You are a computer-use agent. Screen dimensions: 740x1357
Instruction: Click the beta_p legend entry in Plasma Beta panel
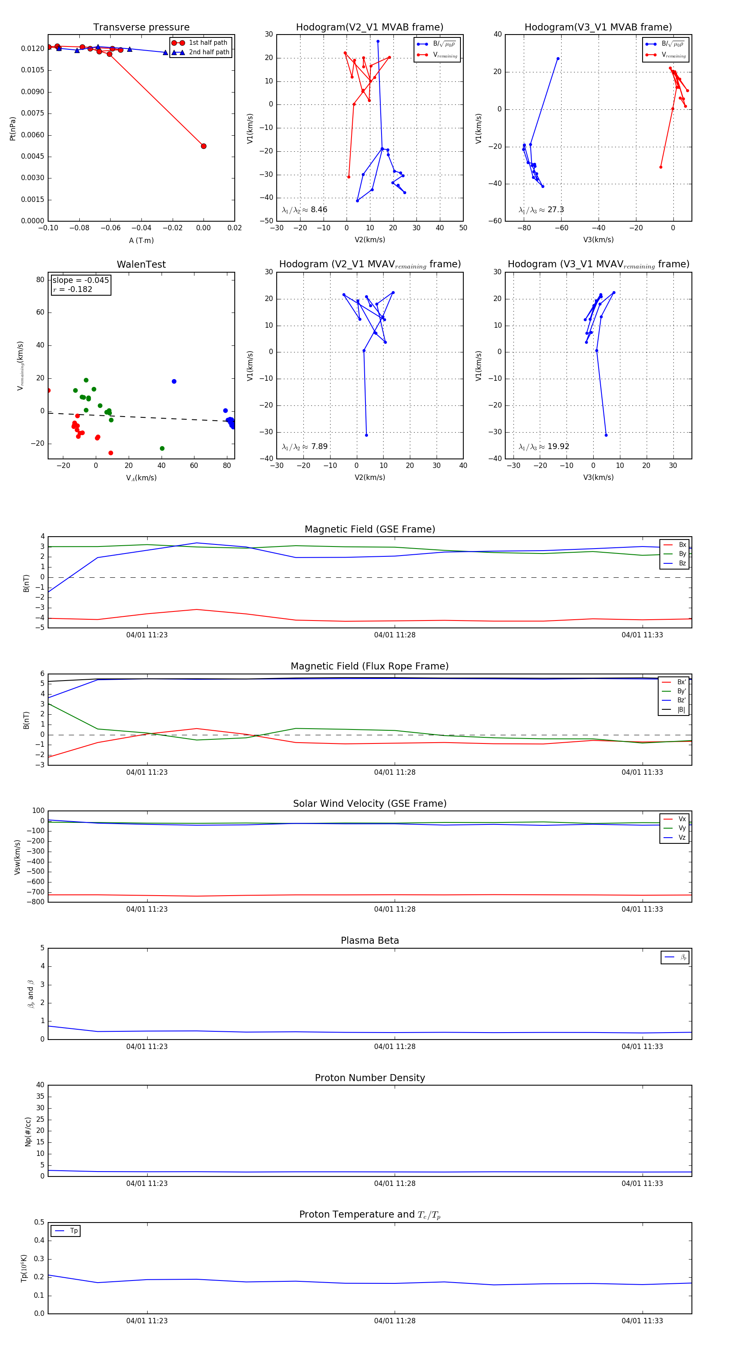(x=675, y=957)
